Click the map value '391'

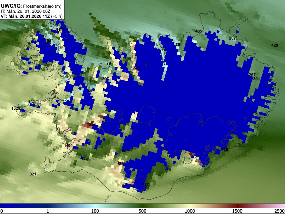(x=256, y=79)
